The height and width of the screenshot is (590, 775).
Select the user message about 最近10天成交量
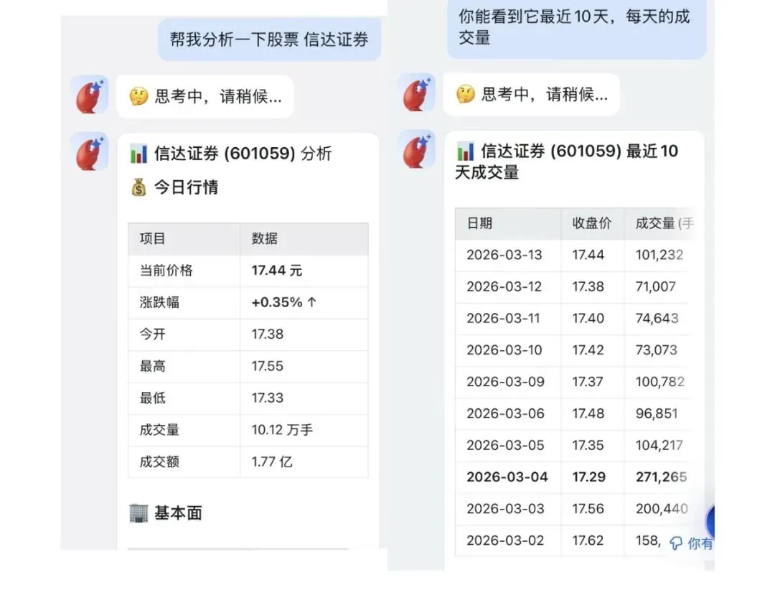pos(577,28)
